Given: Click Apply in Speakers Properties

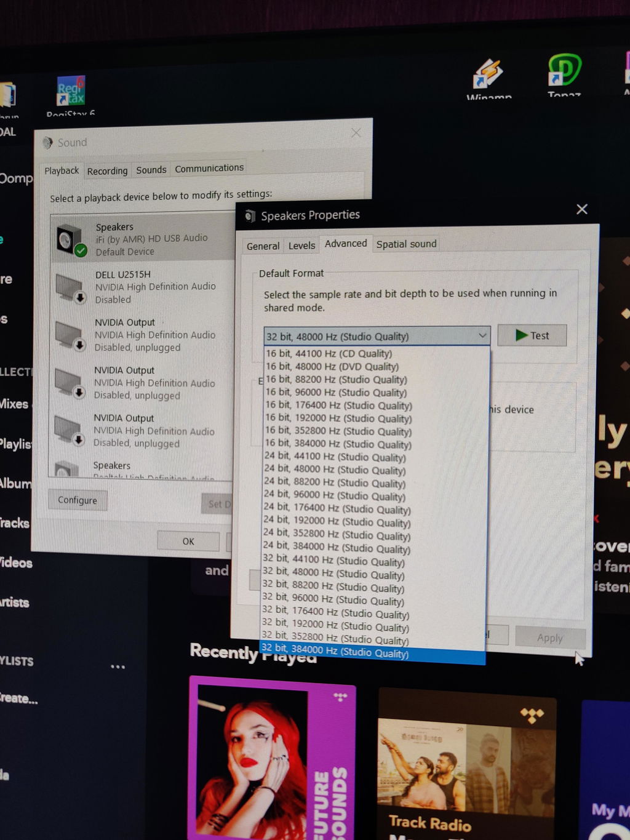Looking at the screenshot, I should pyautogui.click(x=550, y=638).
